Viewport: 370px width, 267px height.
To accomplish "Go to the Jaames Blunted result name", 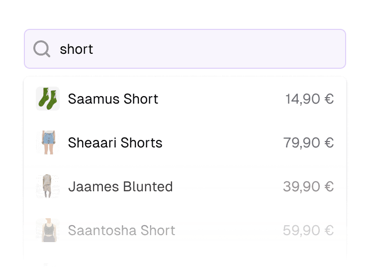I will [120, 186].
